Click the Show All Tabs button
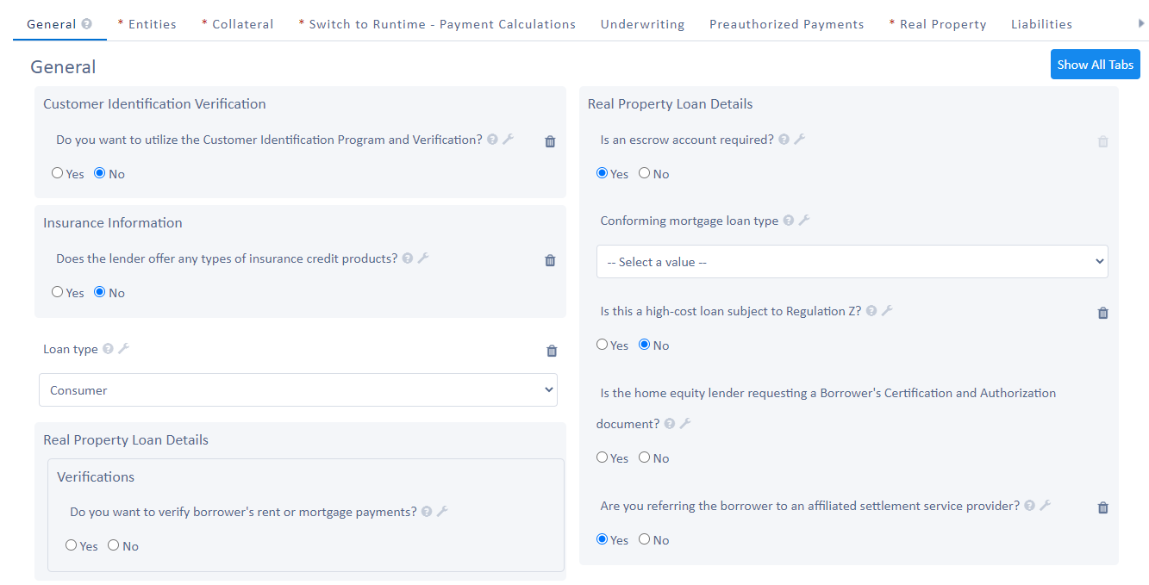Image resolution: width=1149 pixels, height=585 pixels. click(1095, 65)
